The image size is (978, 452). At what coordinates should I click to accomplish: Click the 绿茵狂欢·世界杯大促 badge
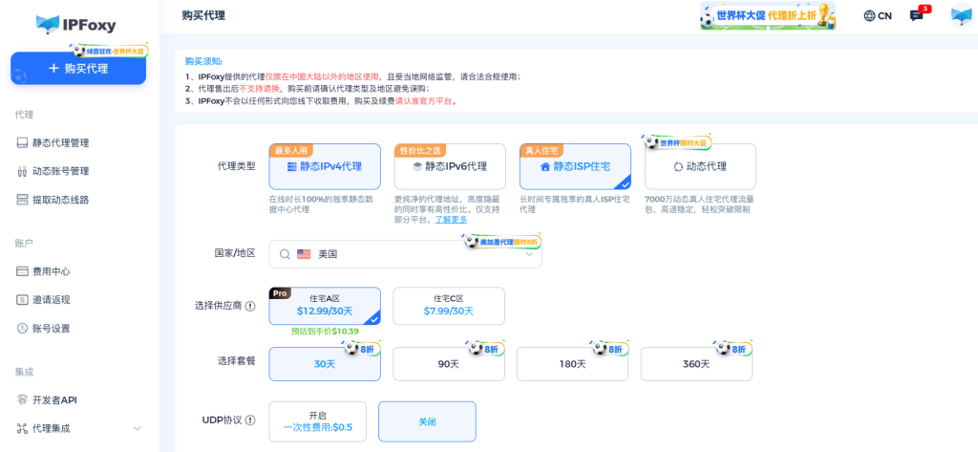point(111,52)
